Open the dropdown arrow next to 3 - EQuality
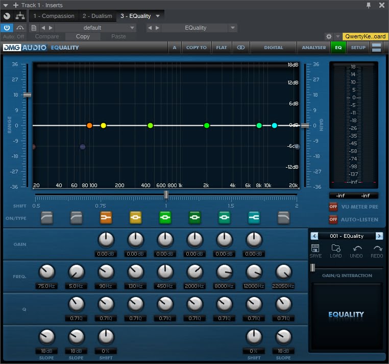Viewport: 389px width, 364px height. (158, 16)
